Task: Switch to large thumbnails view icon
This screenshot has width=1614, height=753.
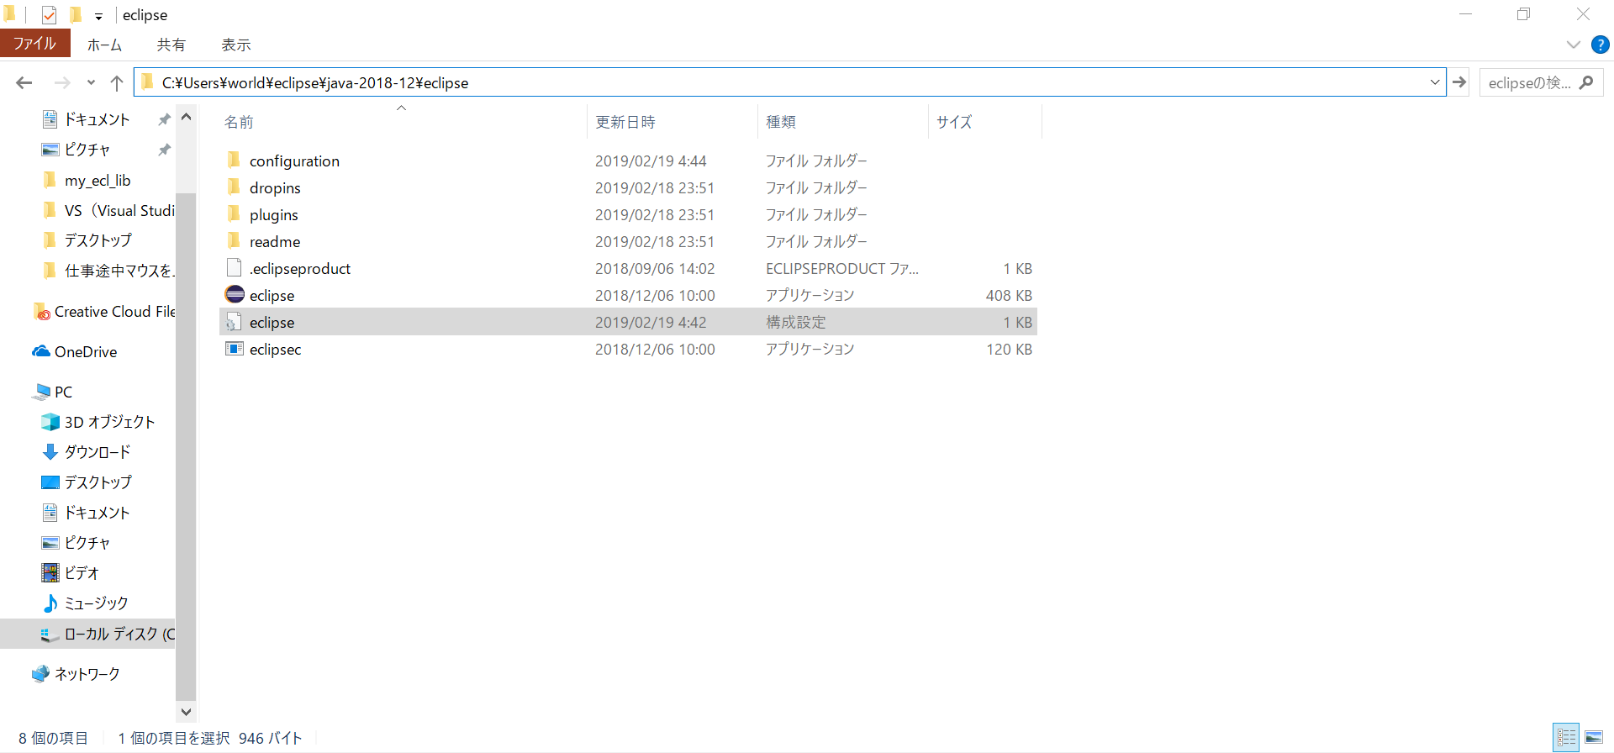Action: point(1594,738)
